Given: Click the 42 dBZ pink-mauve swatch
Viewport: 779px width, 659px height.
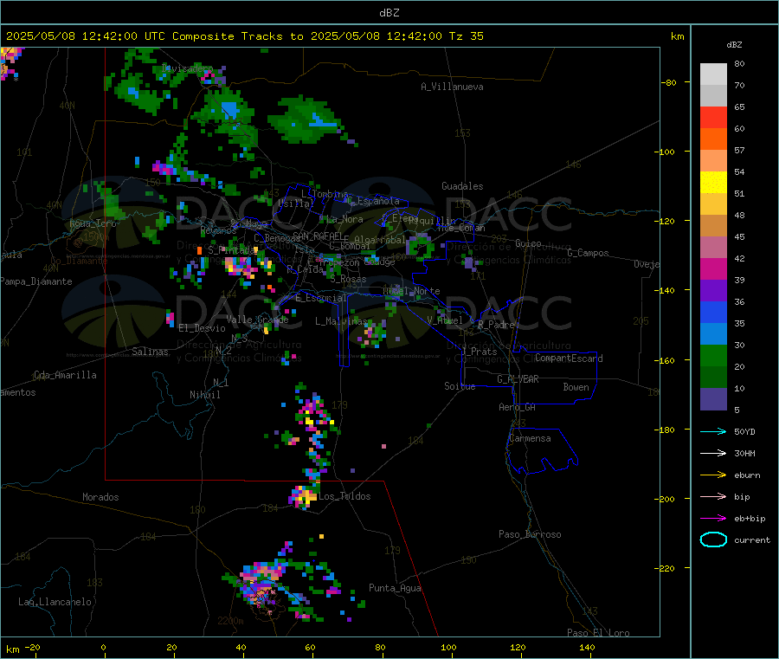Looking at the screenshot, I should (713, 248).
